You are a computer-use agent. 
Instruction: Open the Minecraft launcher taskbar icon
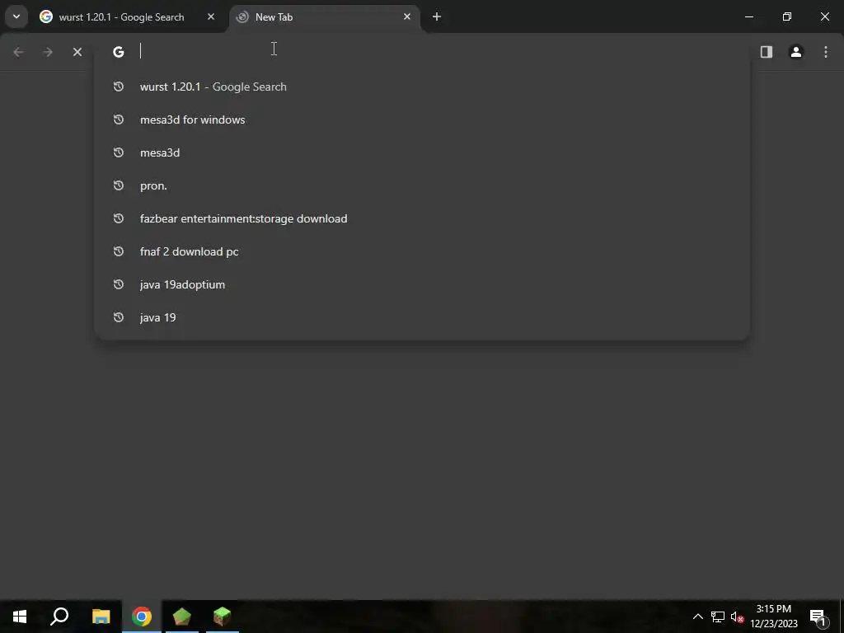pos(182,617)
